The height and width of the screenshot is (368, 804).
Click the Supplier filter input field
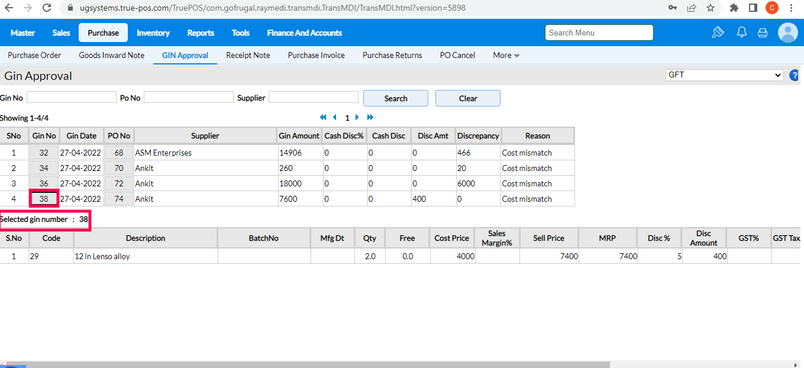click(x=313, y=98)
